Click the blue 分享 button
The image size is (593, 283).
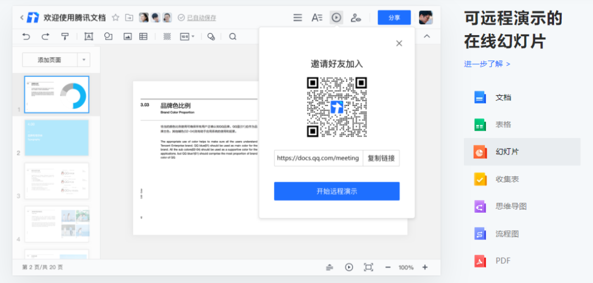pyautogui.click(x=394, y=18)
